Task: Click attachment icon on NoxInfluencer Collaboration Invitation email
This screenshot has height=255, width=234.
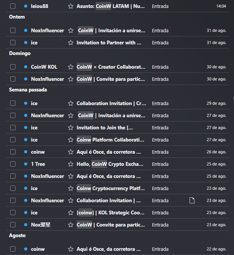Action: (x=192, y=200)
